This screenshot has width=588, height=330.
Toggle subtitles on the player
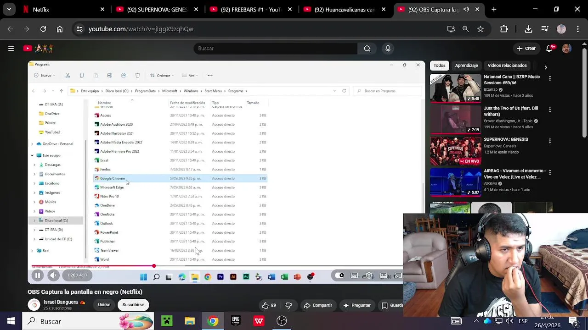coord(355,275)
